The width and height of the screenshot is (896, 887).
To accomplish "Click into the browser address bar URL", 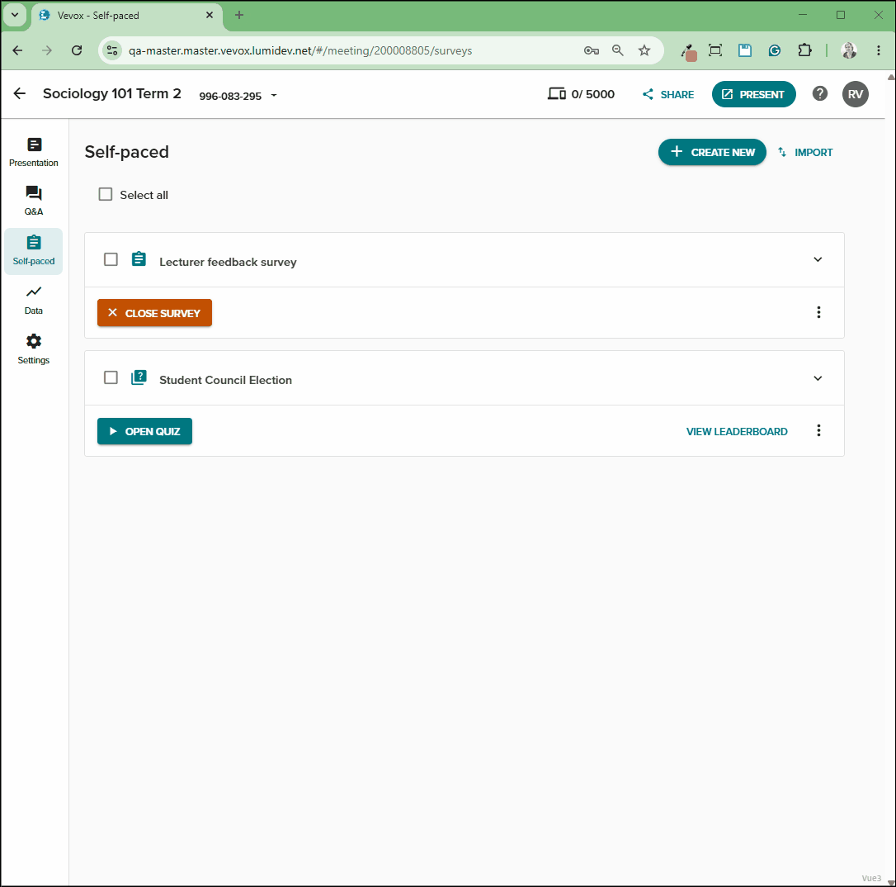I will coord(300,50).
